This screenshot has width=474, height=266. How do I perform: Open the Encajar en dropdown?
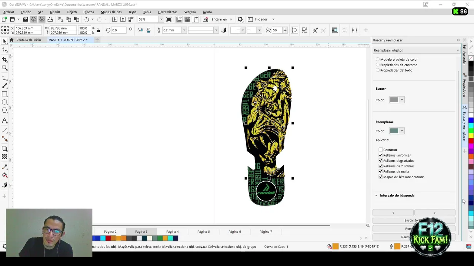point(231,19)
